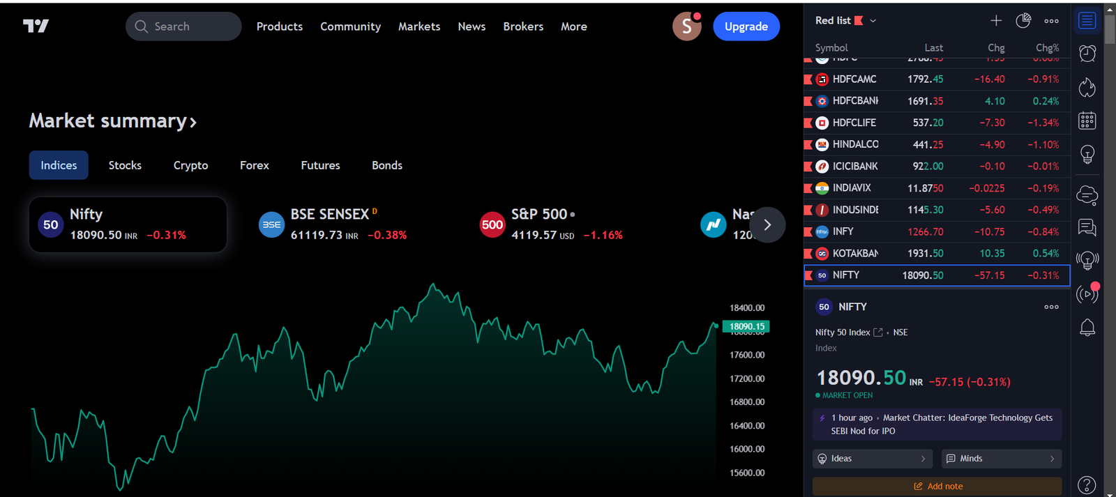Select the INDIAVIX watchlist row

tap(937, 188)
